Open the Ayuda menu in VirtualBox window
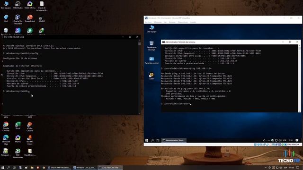 (x=193, y=22)
